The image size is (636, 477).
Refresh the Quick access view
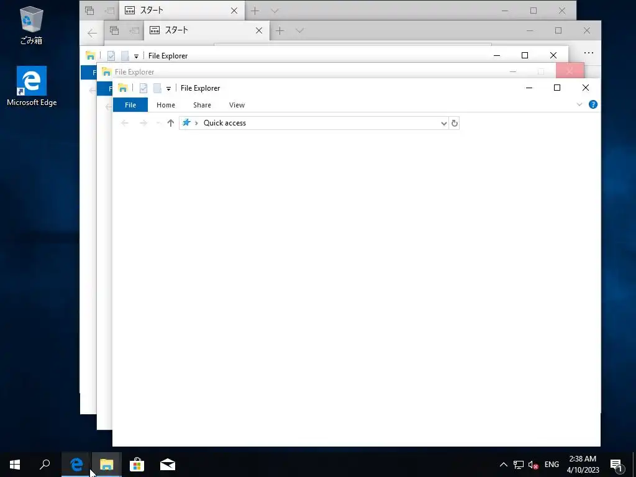(x=454, y=124)
